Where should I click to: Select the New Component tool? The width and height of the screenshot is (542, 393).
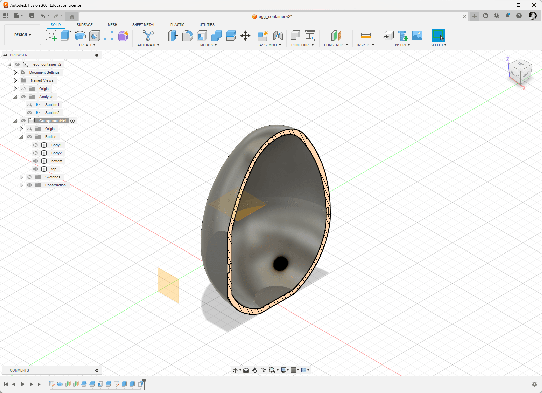263,35
